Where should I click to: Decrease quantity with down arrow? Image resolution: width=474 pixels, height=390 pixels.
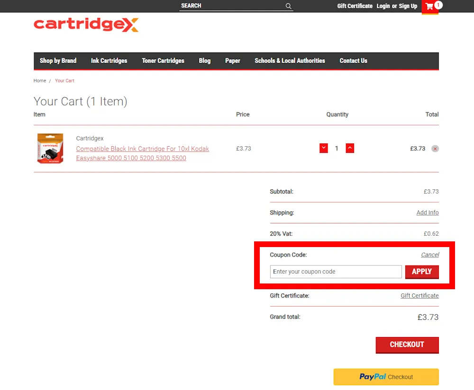click(323, 148)
